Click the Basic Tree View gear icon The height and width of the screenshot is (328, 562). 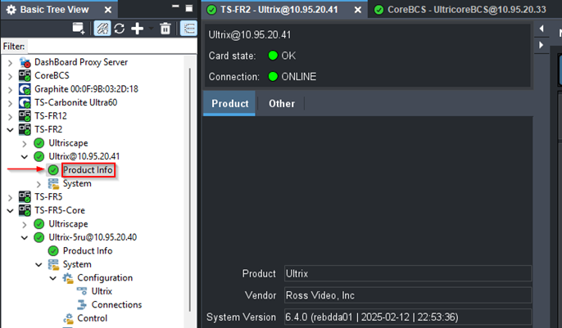tap(11, 10)
